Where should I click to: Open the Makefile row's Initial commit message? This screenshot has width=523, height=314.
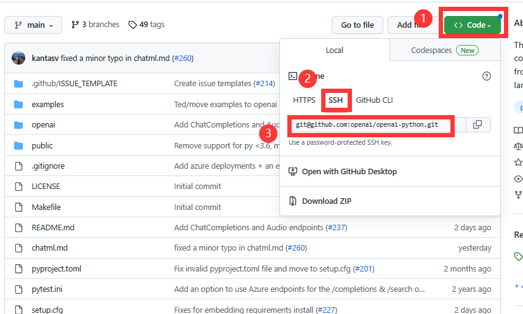[x=198, y=207]
